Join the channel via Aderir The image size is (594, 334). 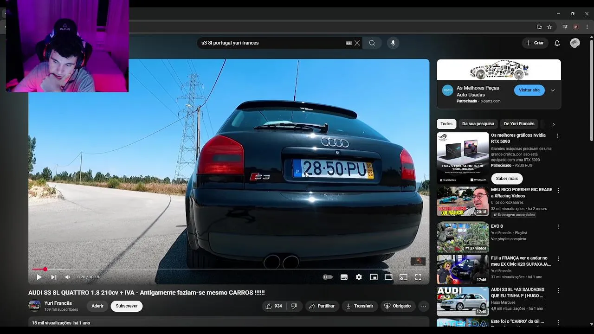97,306
